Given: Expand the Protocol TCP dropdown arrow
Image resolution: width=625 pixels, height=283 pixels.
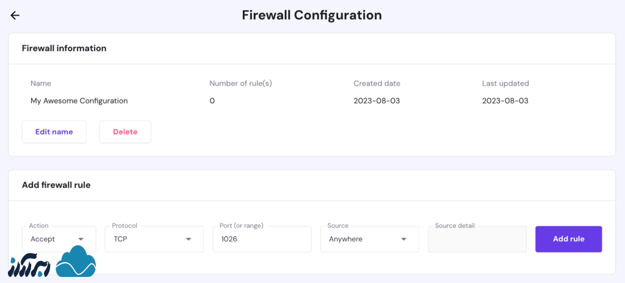Looking at the screenshot, I should [189, 239].
